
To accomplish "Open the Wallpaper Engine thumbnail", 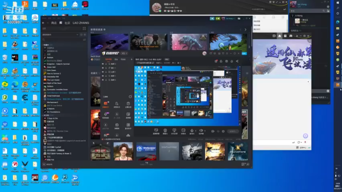I will (146, 151).
